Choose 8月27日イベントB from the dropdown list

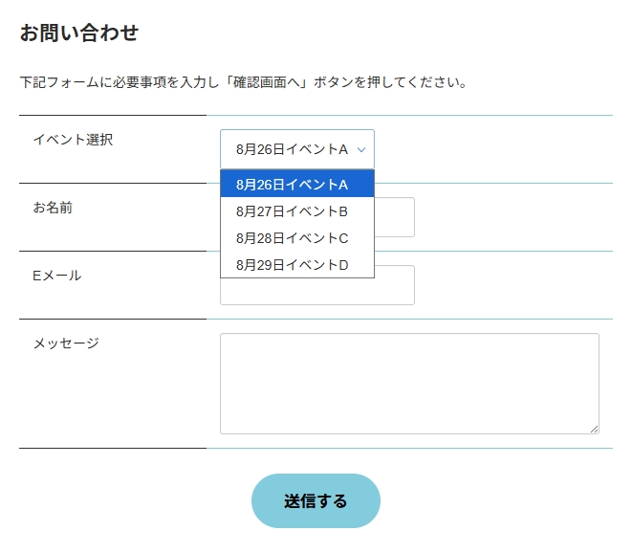297,210
